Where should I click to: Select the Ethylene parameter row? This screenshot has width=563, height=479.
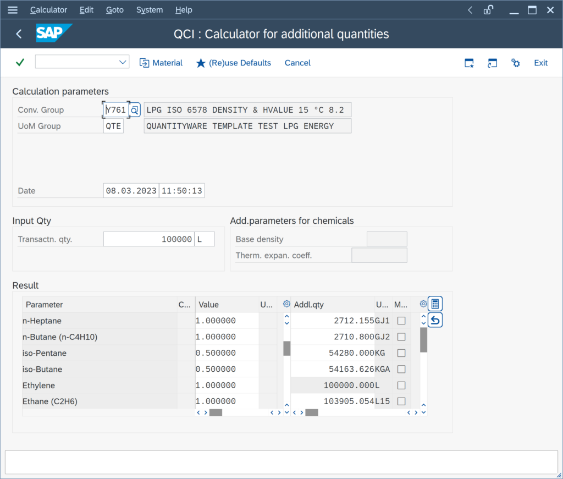click(x=100, y=386)
